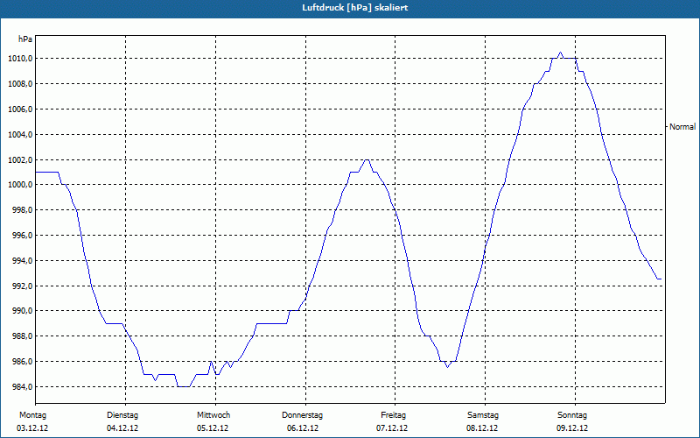The height and width of the screenshot is (438, 700).
Task: Click the date 03.12.12
Action: pyautogui.click(x=32, y=428)
